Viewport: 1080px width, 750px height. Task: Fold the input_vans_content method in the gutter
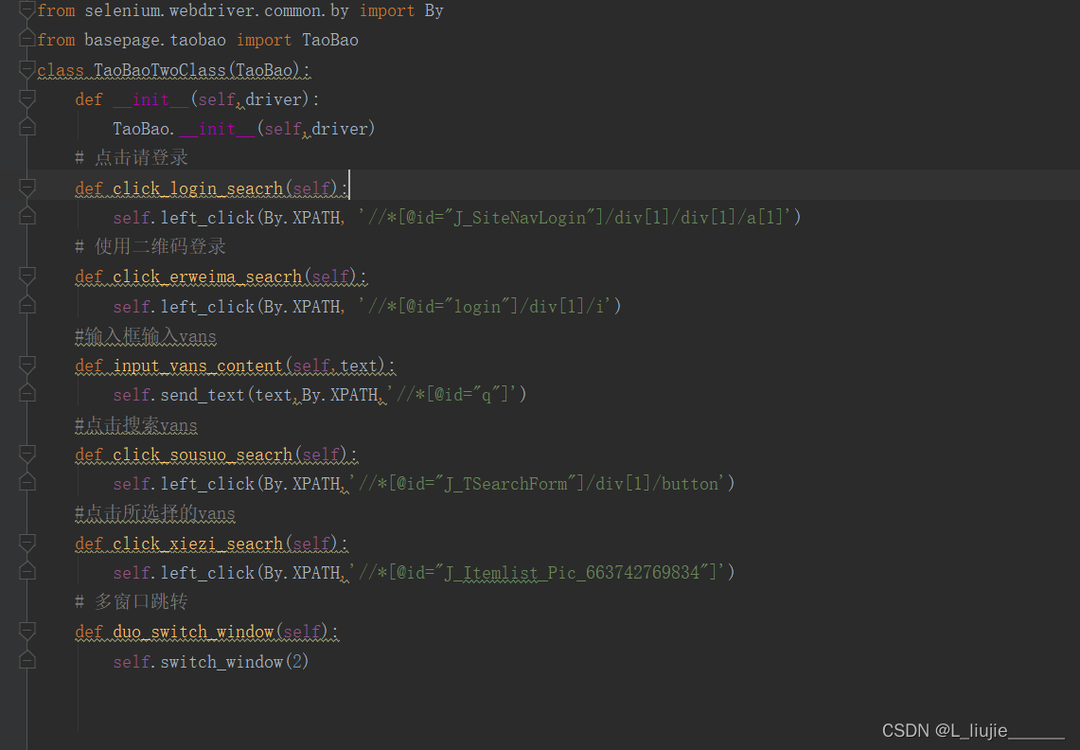coord(27,365)
